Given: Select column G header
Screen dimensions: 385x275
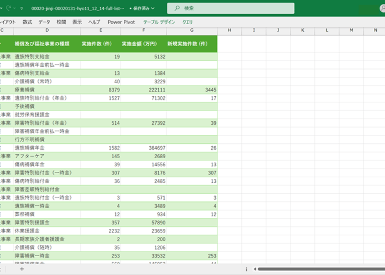Looking at the screenshot, I should (x=192, y=30).
